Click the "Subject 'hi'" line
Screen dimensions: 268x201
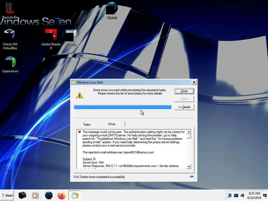(x=89, y=159)
